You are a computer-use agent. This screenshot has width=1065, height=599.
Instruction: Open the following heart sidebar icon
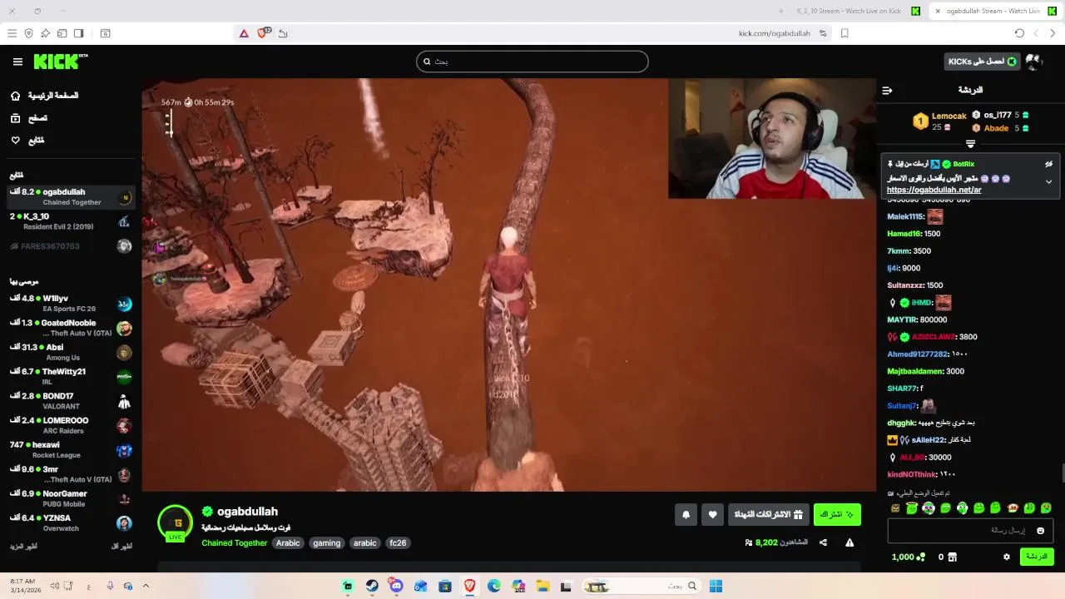pos(15,141)
